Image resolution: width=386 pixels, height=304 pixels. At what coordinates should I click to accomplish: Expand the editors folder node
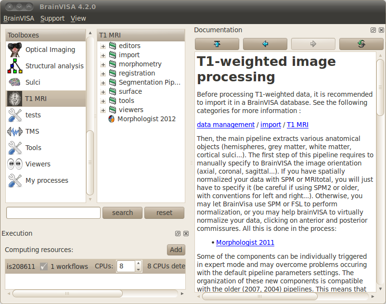pos(103,46)
